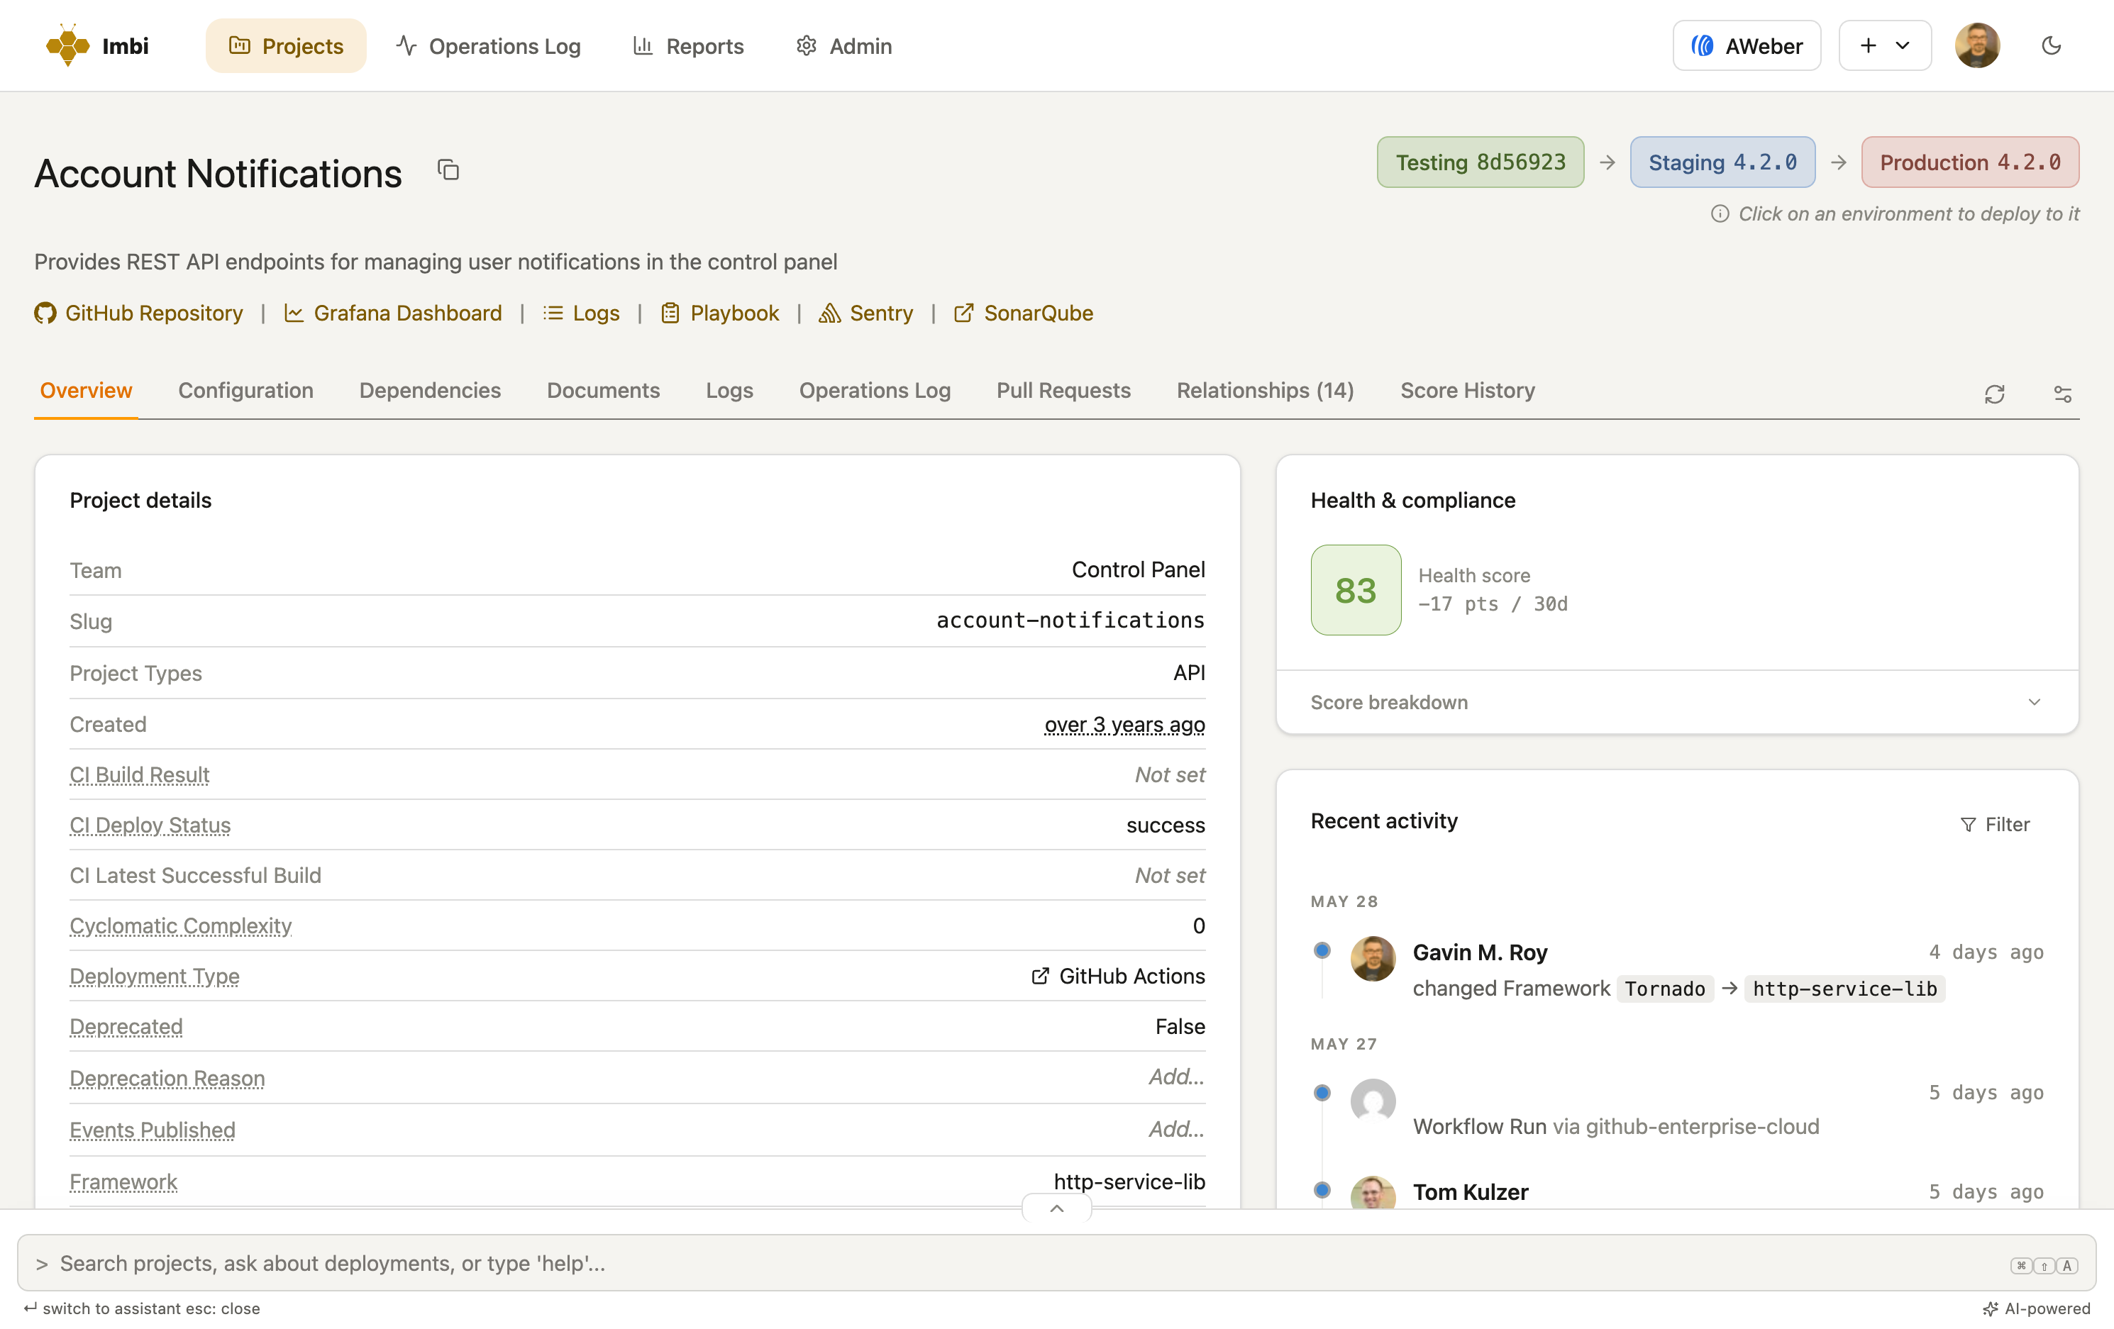
Task: Open the Logs external link
Action: click(581, 313)
